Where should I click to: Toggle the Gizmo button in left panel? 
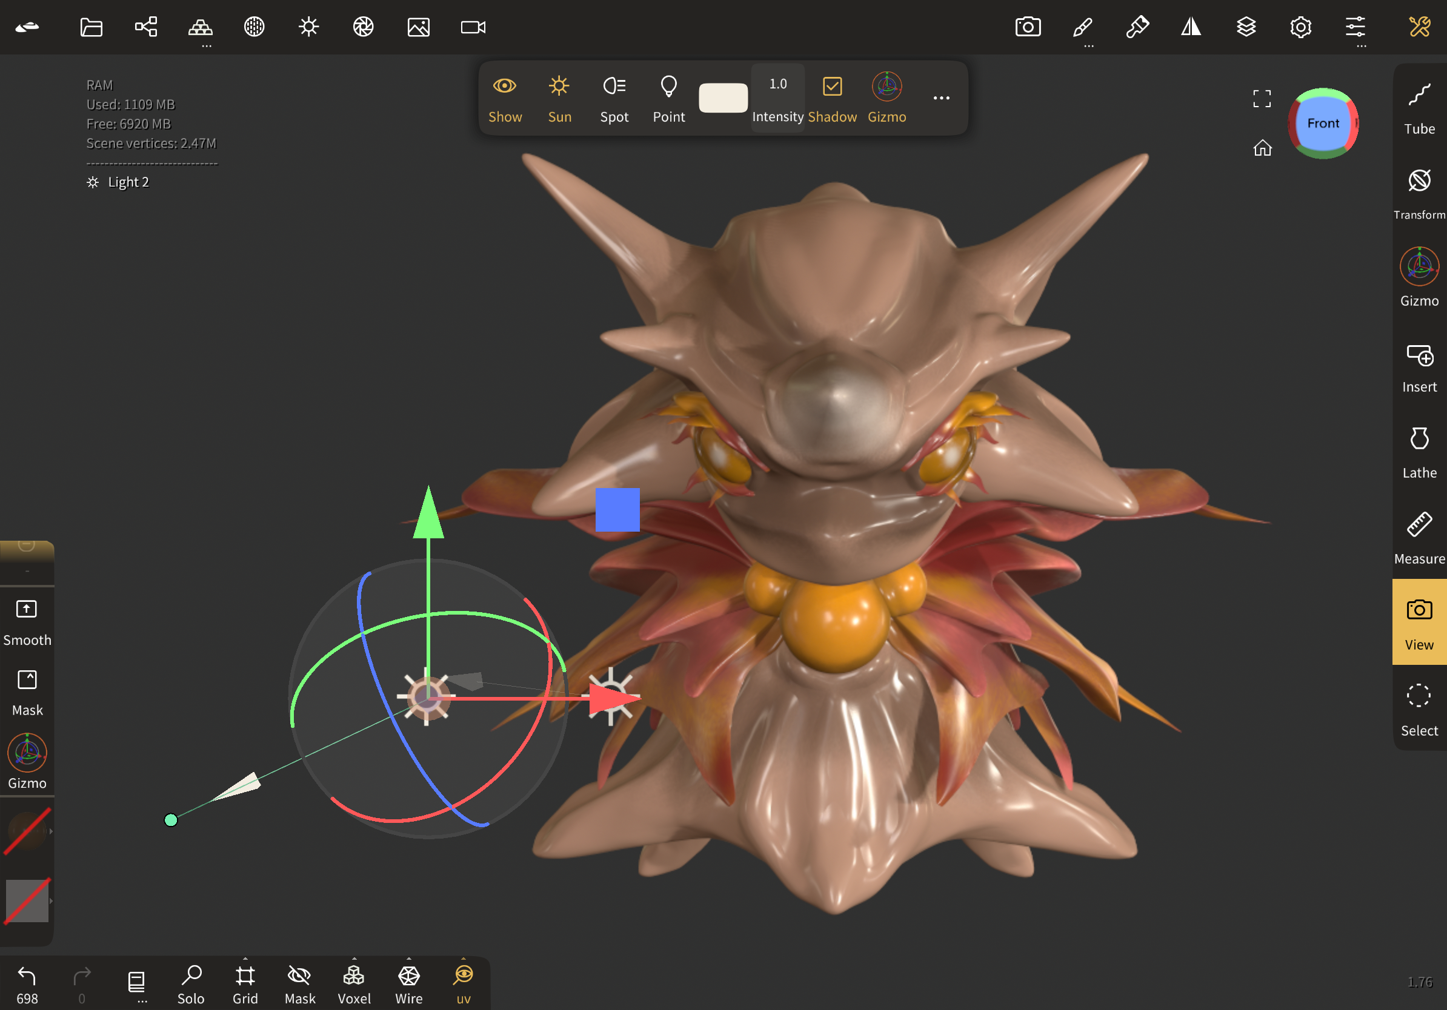click(x=27, y=761)
